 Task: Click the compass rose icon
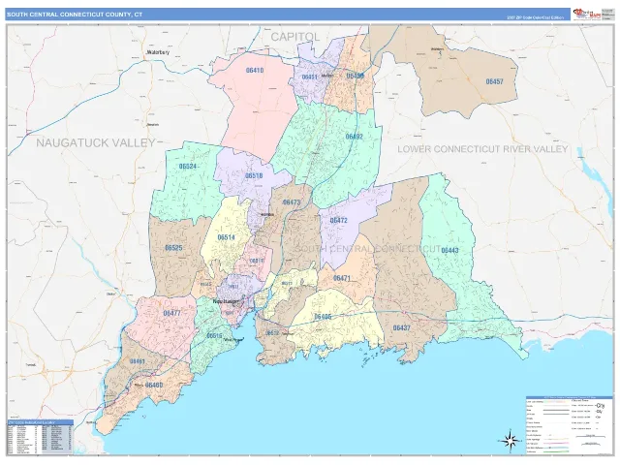point(510,440)
